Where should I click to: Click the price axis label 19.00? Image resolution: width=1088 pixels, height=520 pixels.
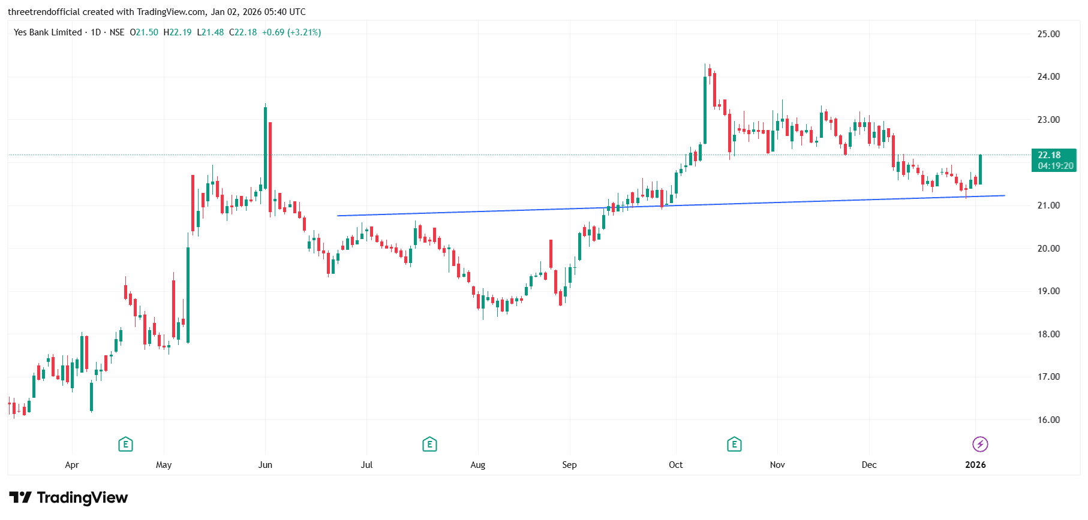pos(1048,291)
